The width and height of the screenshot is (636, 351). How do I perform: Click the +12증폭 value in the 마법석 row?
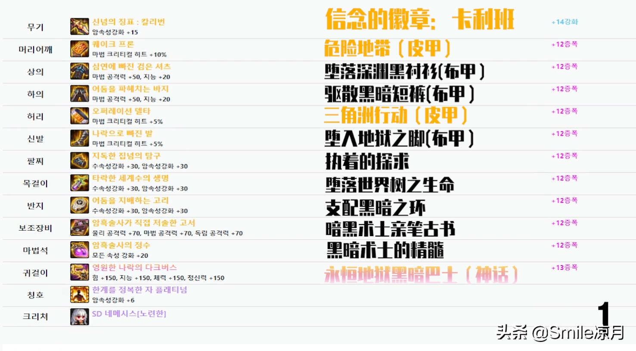(565, 245)
